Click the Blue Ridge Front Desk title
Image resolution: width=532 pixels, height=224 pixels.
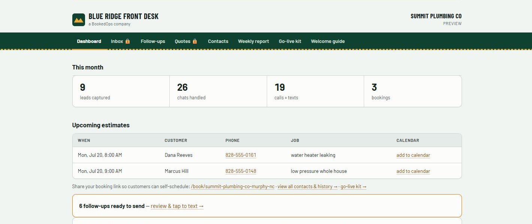pyautogui.click(x=124, y=16)
